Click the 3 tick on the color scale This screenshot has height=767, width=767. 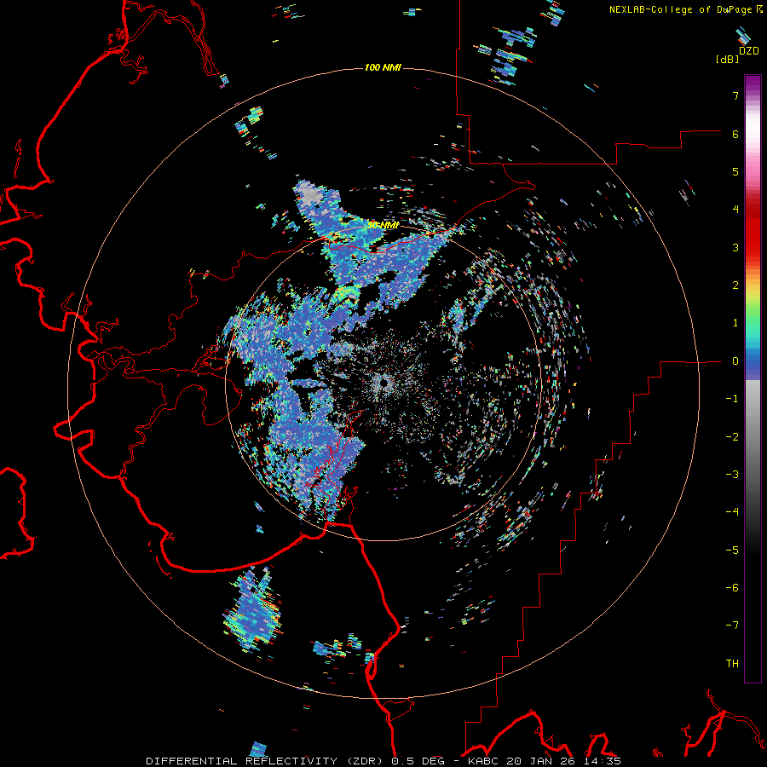(735, 247)
